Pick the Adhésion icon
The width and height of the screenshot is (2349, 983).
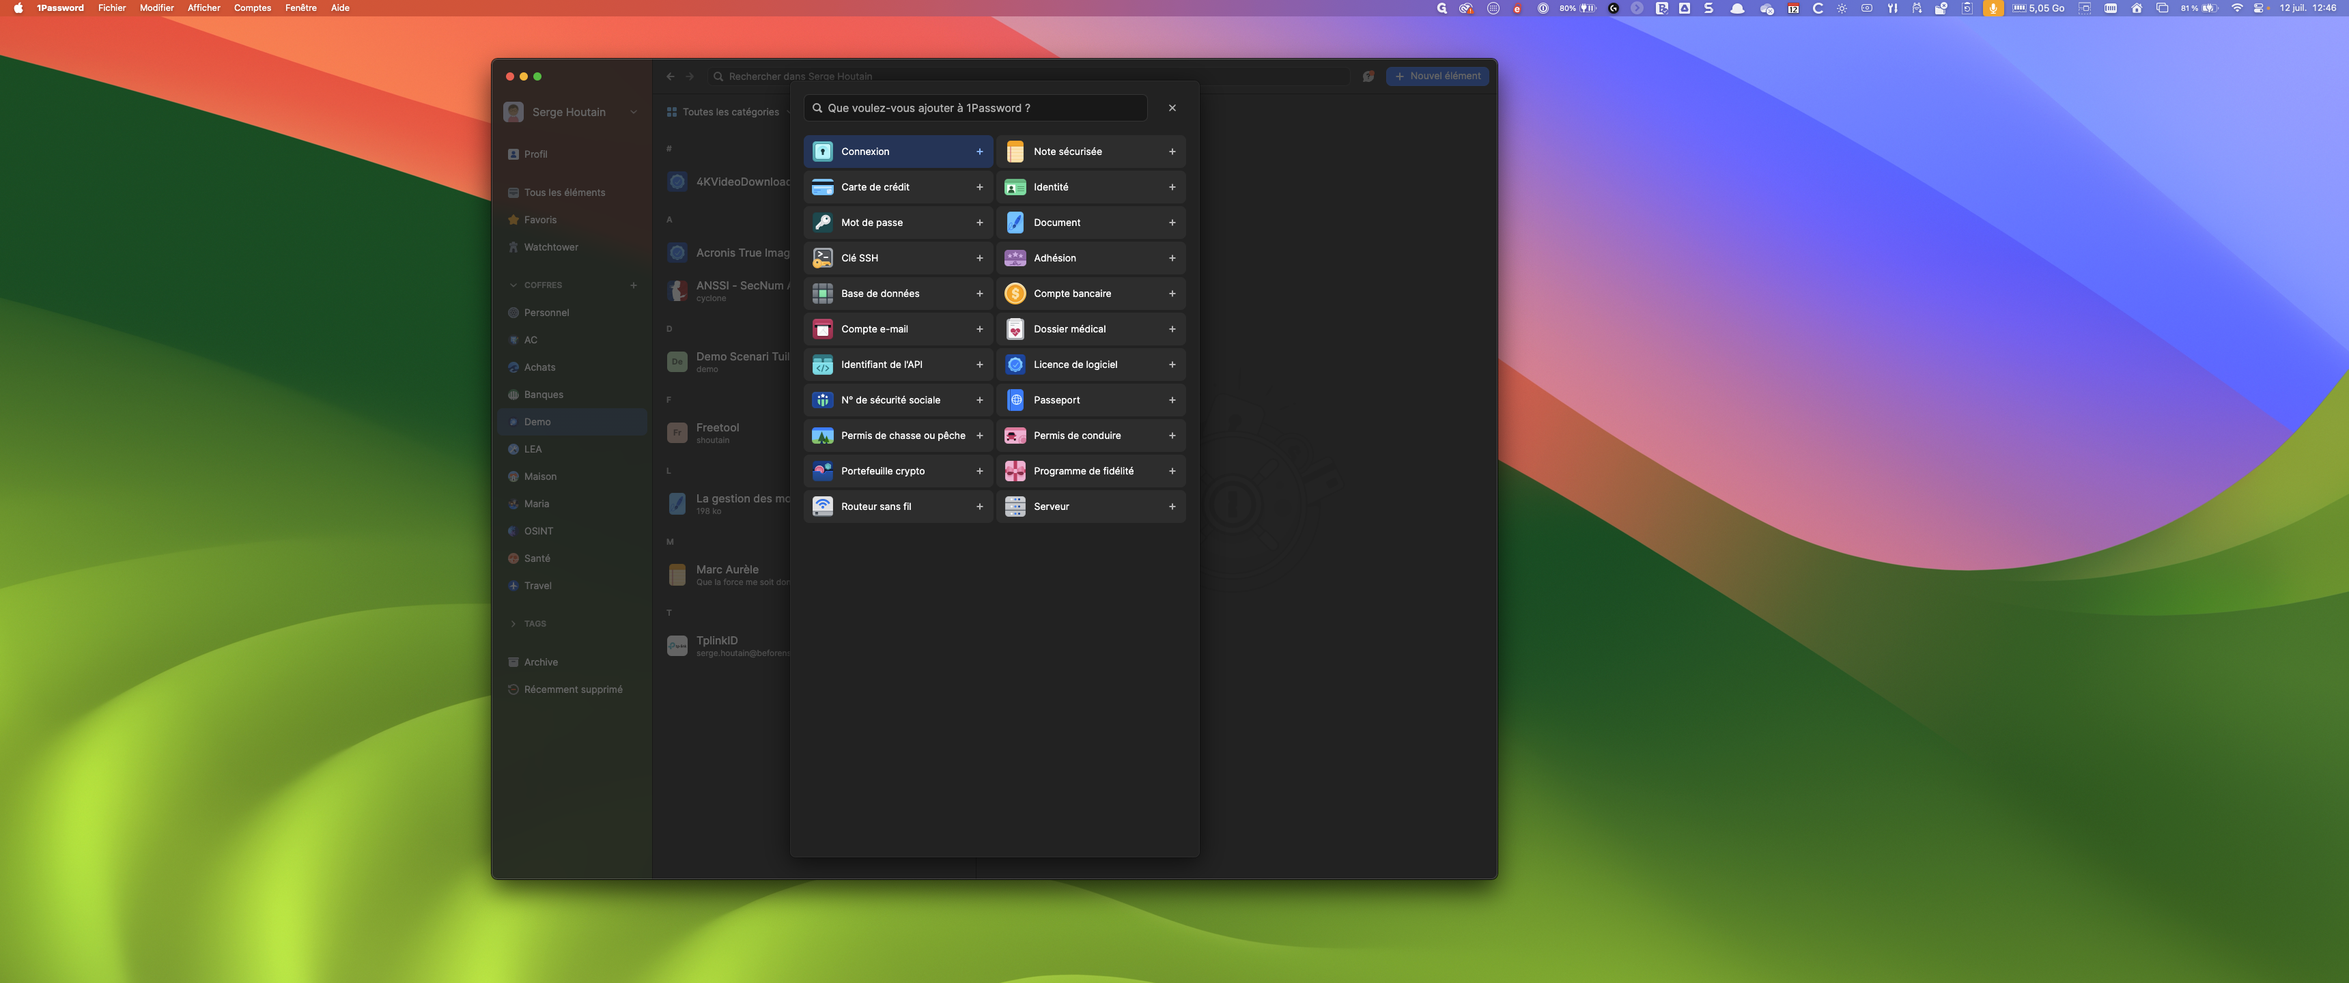(x=1014, y=258)
